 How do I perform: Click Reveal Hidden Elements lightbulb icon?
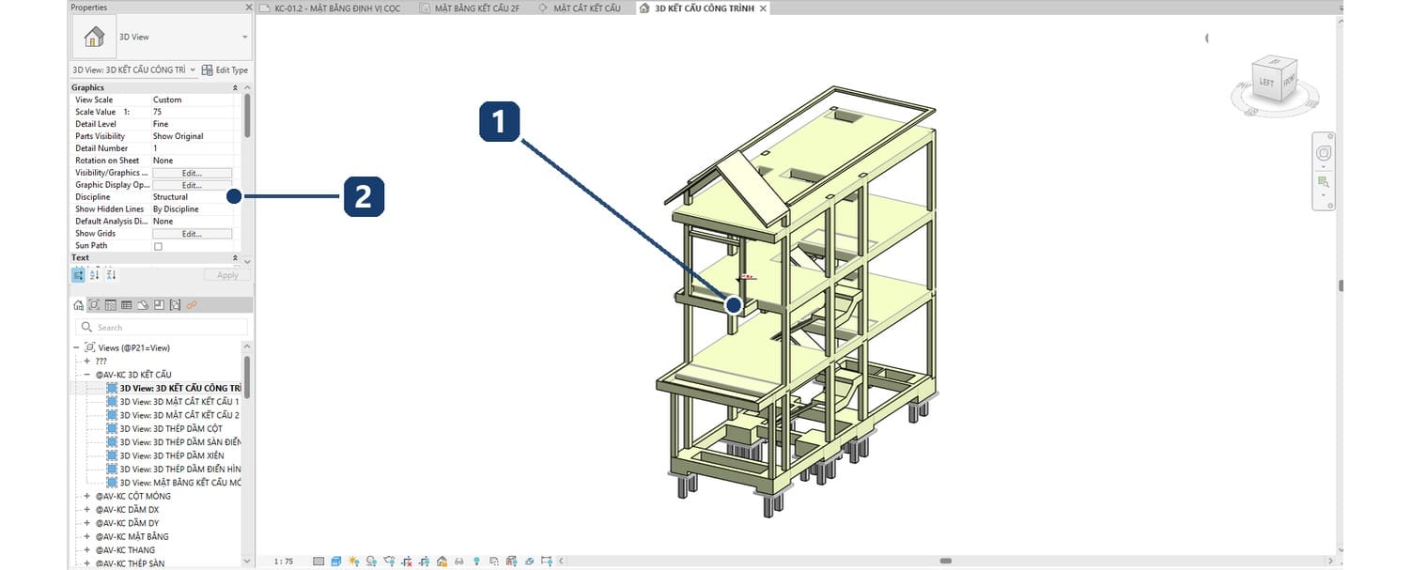[x=476, y=561]
